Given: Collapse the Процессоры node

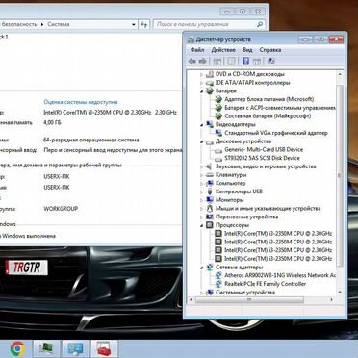Looking at the screenshot, I should (202, 225).
